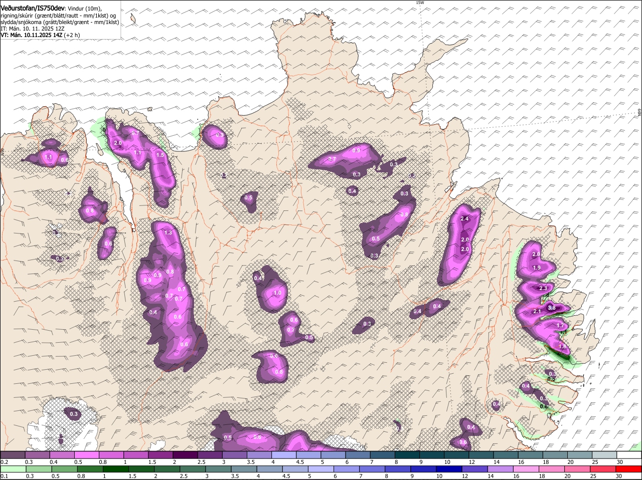The height and width of the screenshot is (480, 642).
Task: Click the 1.9 precipitation value on the map
Action: point(536,268)
